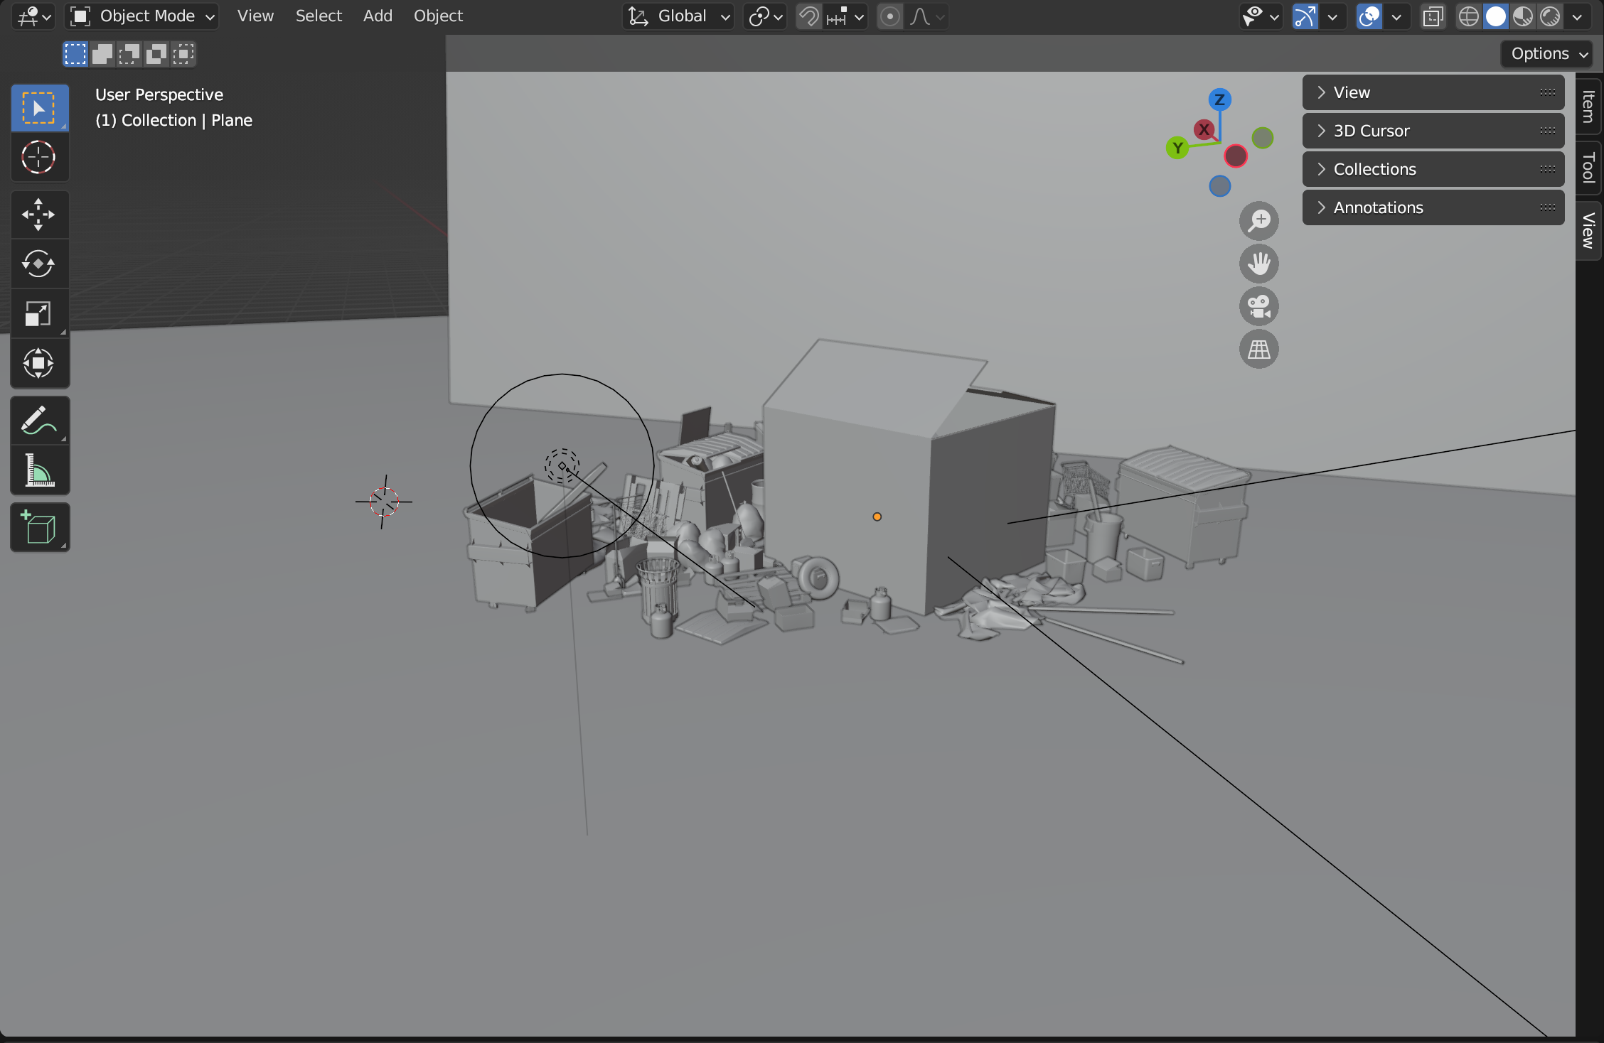
Task: Select the Annotate pencil tool
Action: coord(39,421)
